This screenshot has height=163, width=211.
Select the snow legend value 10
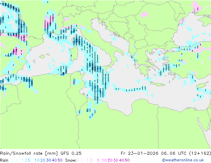click(x=104, y=160)
